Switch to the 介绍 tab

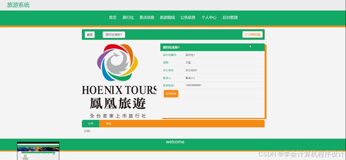pos(91,124)
